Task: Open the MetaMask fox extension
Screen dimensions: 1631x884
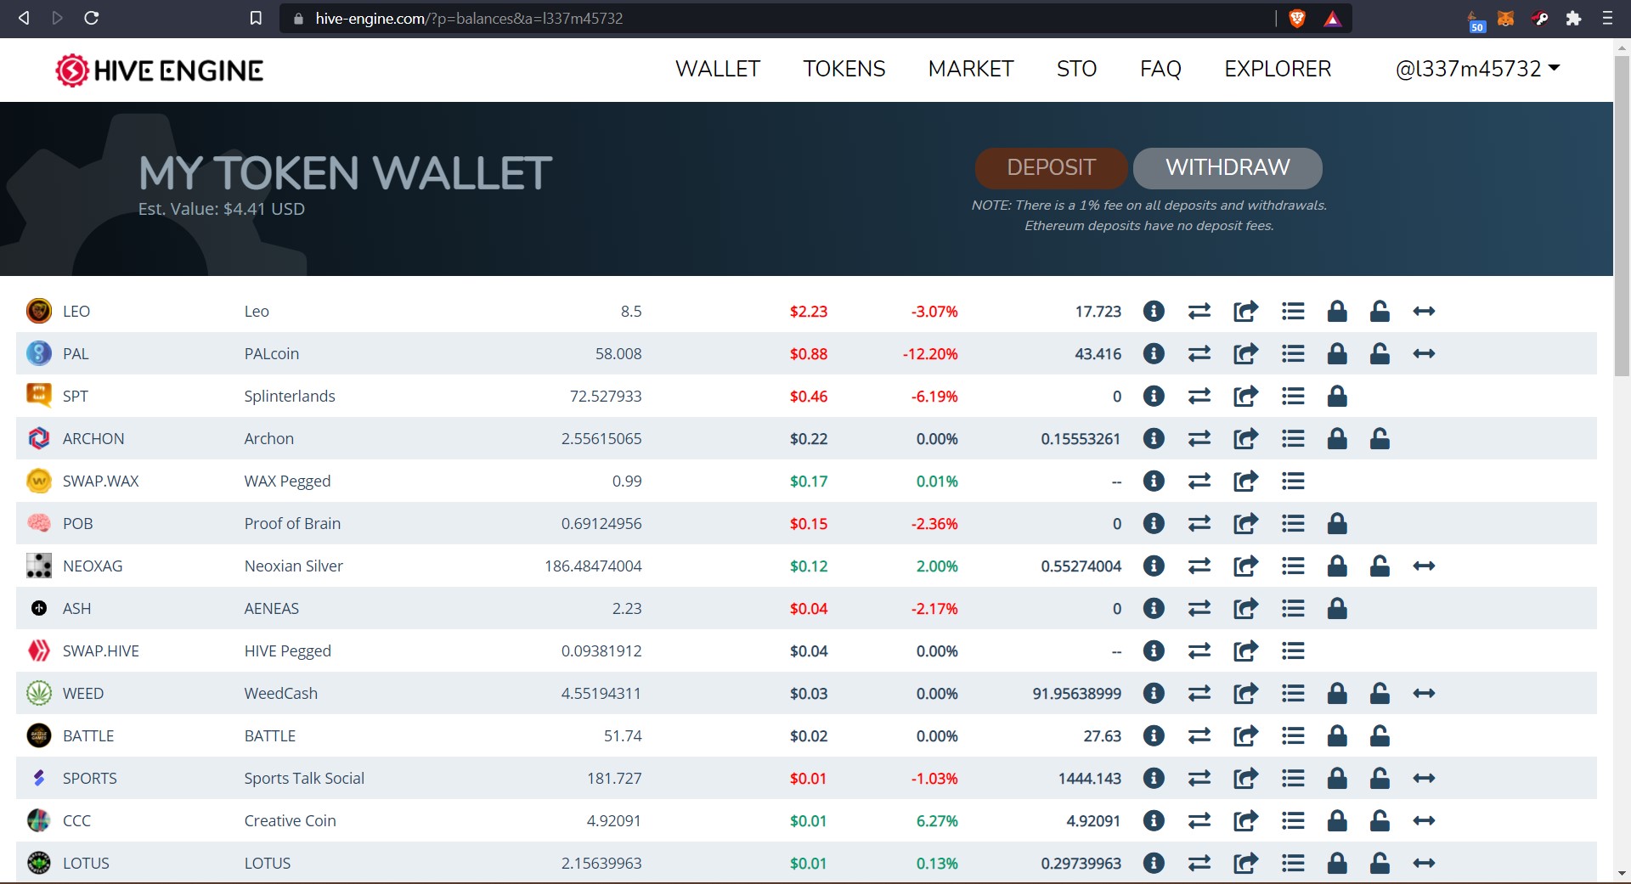Action: point(1505,18)
